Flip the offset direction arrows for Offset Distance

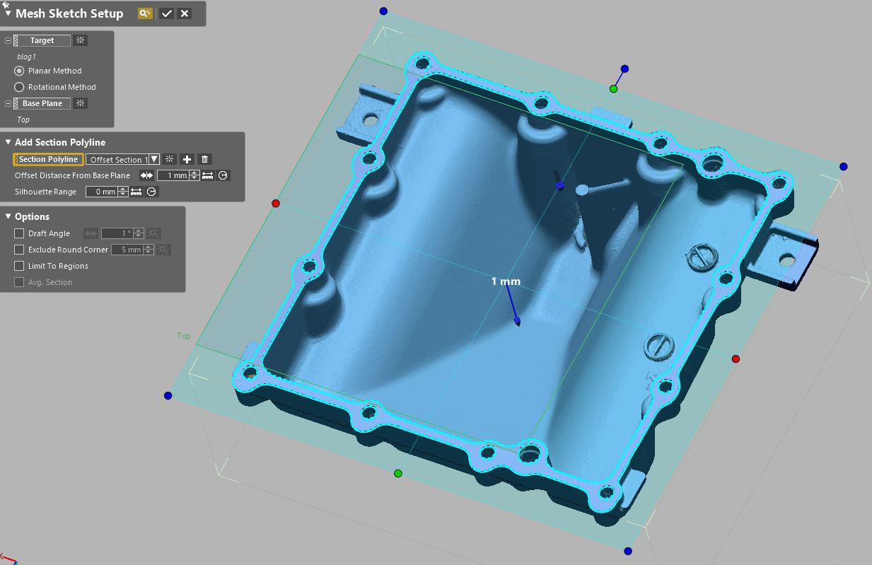pos(146,175)
